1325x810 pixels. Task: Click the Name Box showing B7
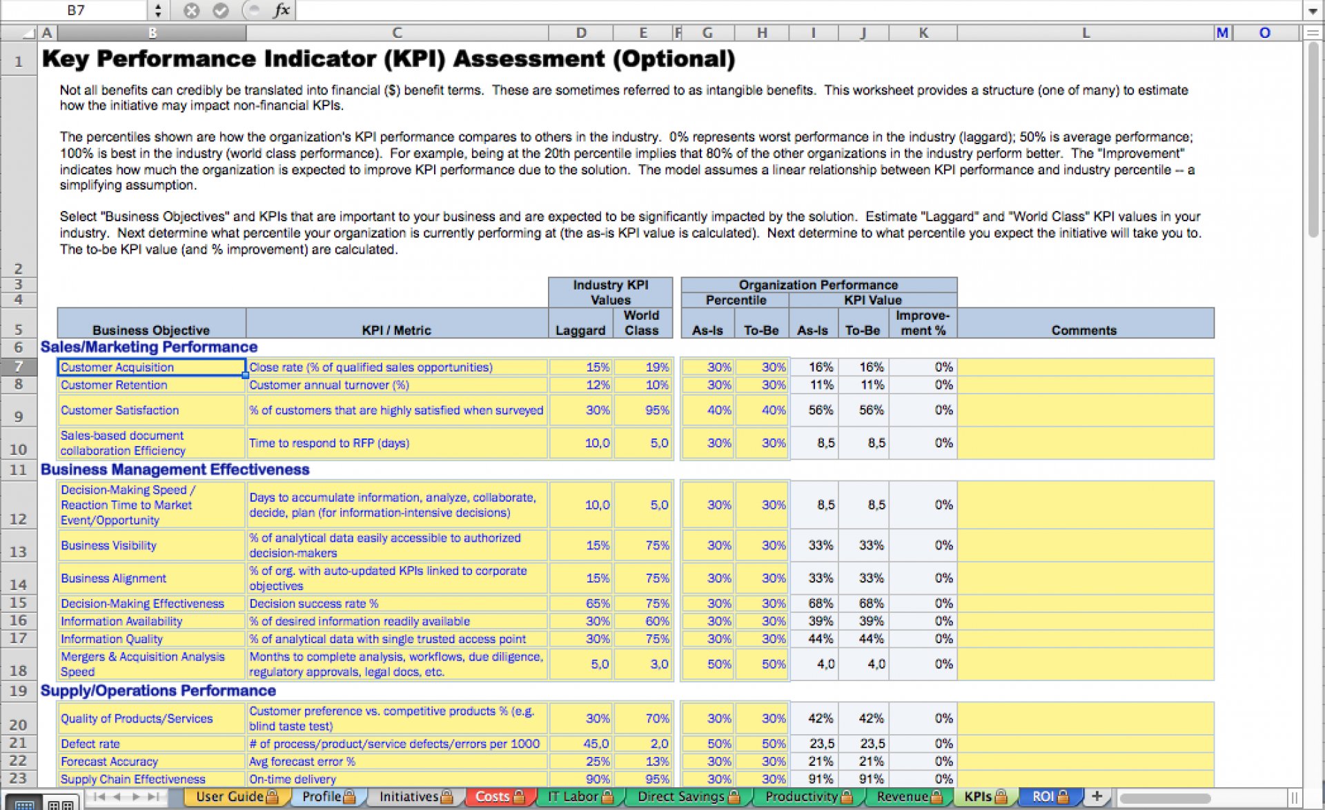tap(75, 10)
